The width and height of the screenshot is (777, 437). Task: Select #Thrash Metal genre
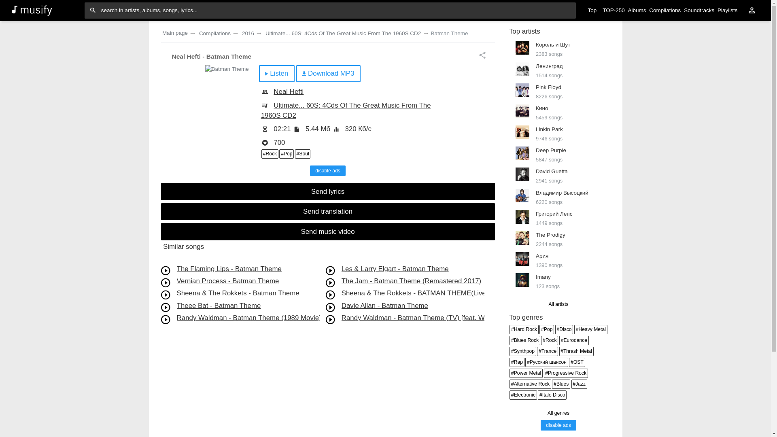[x=576, y=352]
